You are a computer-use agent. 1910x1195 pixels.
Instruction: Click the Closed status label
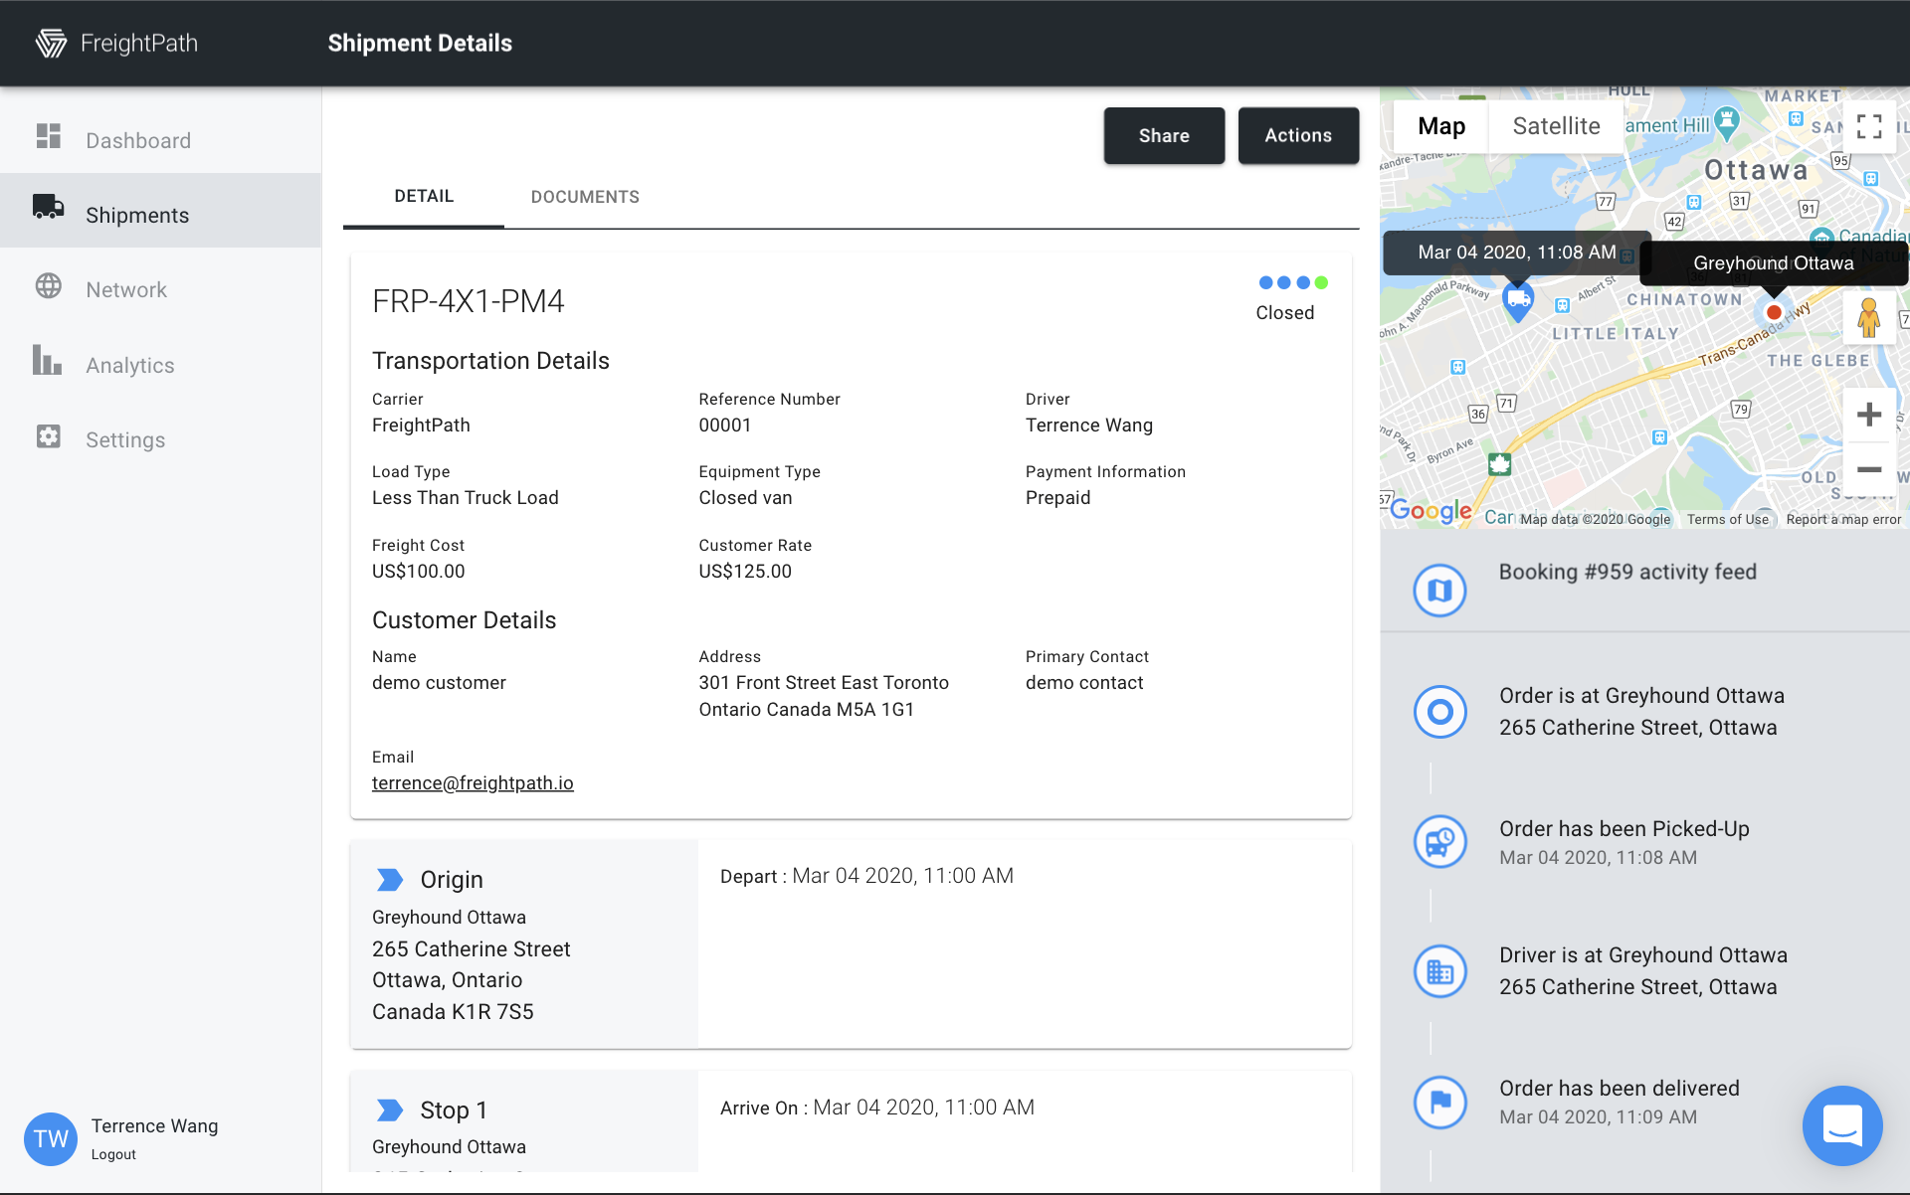(1285, 313)
